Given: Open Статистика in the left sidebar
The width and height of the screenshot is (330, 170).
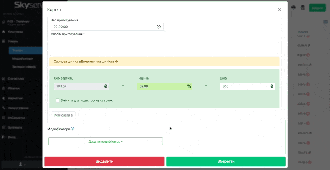Looking at the screenshot, I should (x=15, y=78).
